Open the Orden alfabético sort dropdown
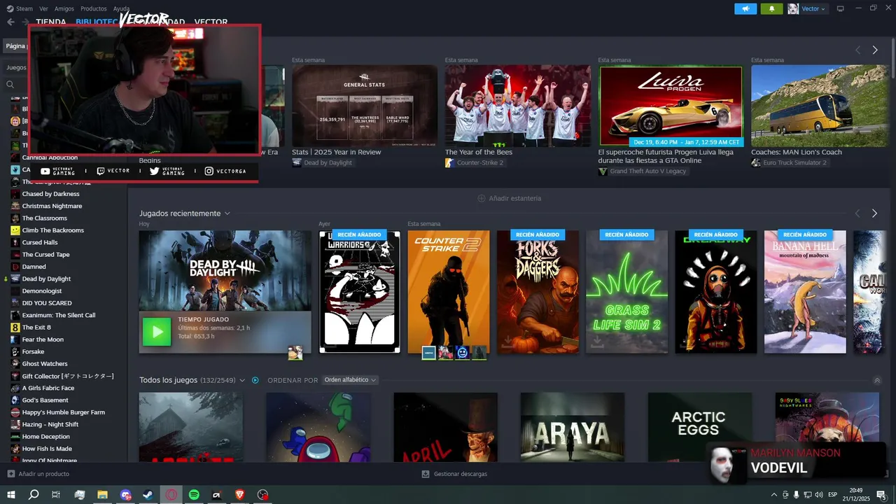This screenshot has height=504, width=896. pos(350,380)
